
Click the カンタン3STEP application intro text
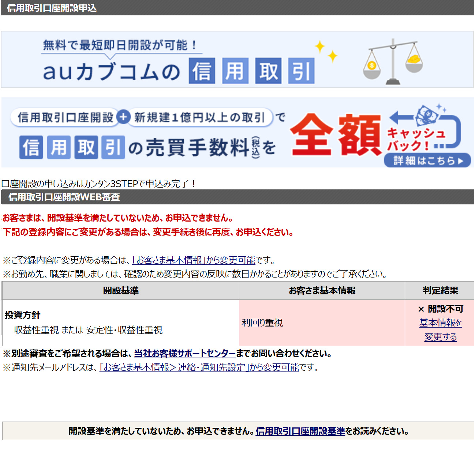point(98,184)
